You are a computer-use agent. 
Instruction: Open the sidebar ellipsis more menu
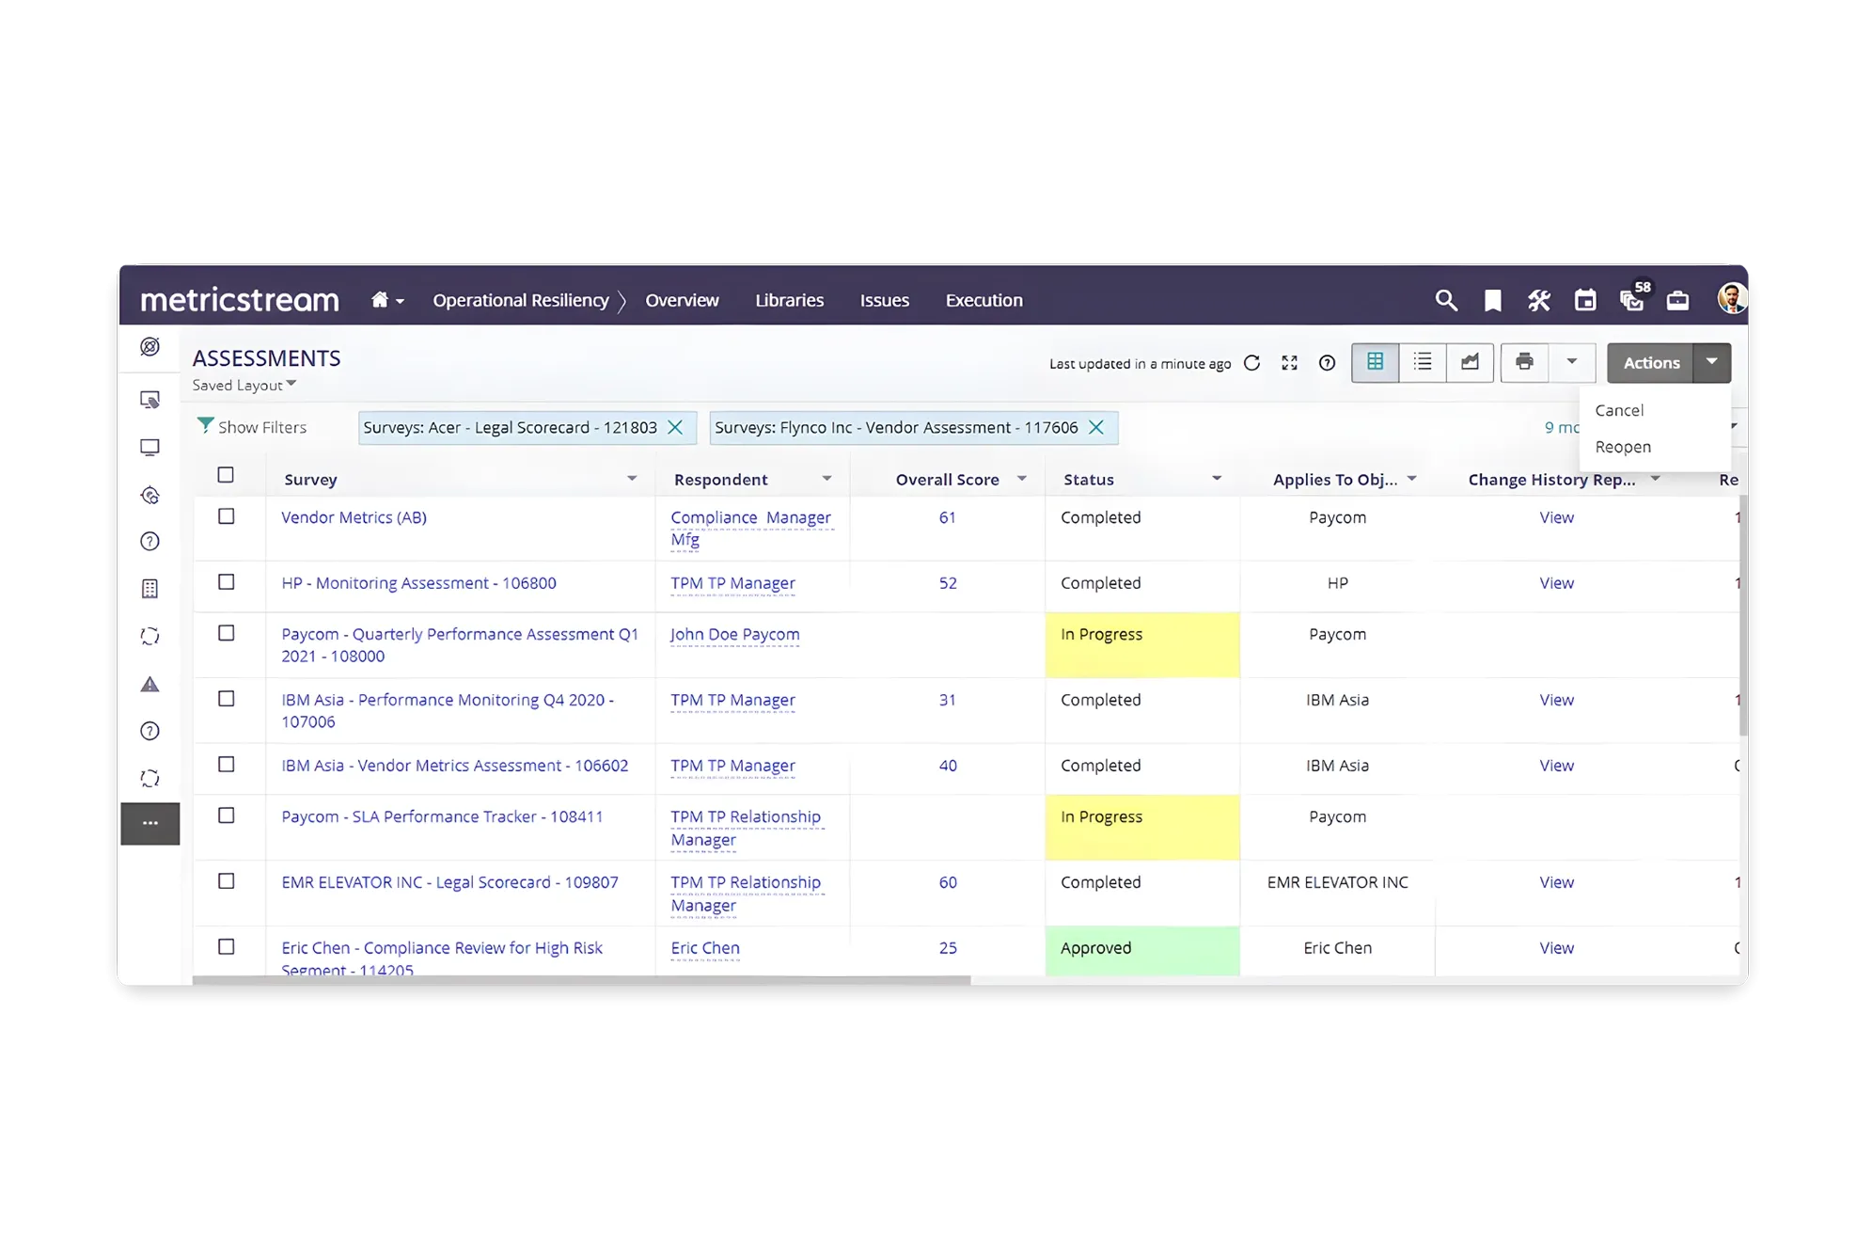click(x=150, y=823)
